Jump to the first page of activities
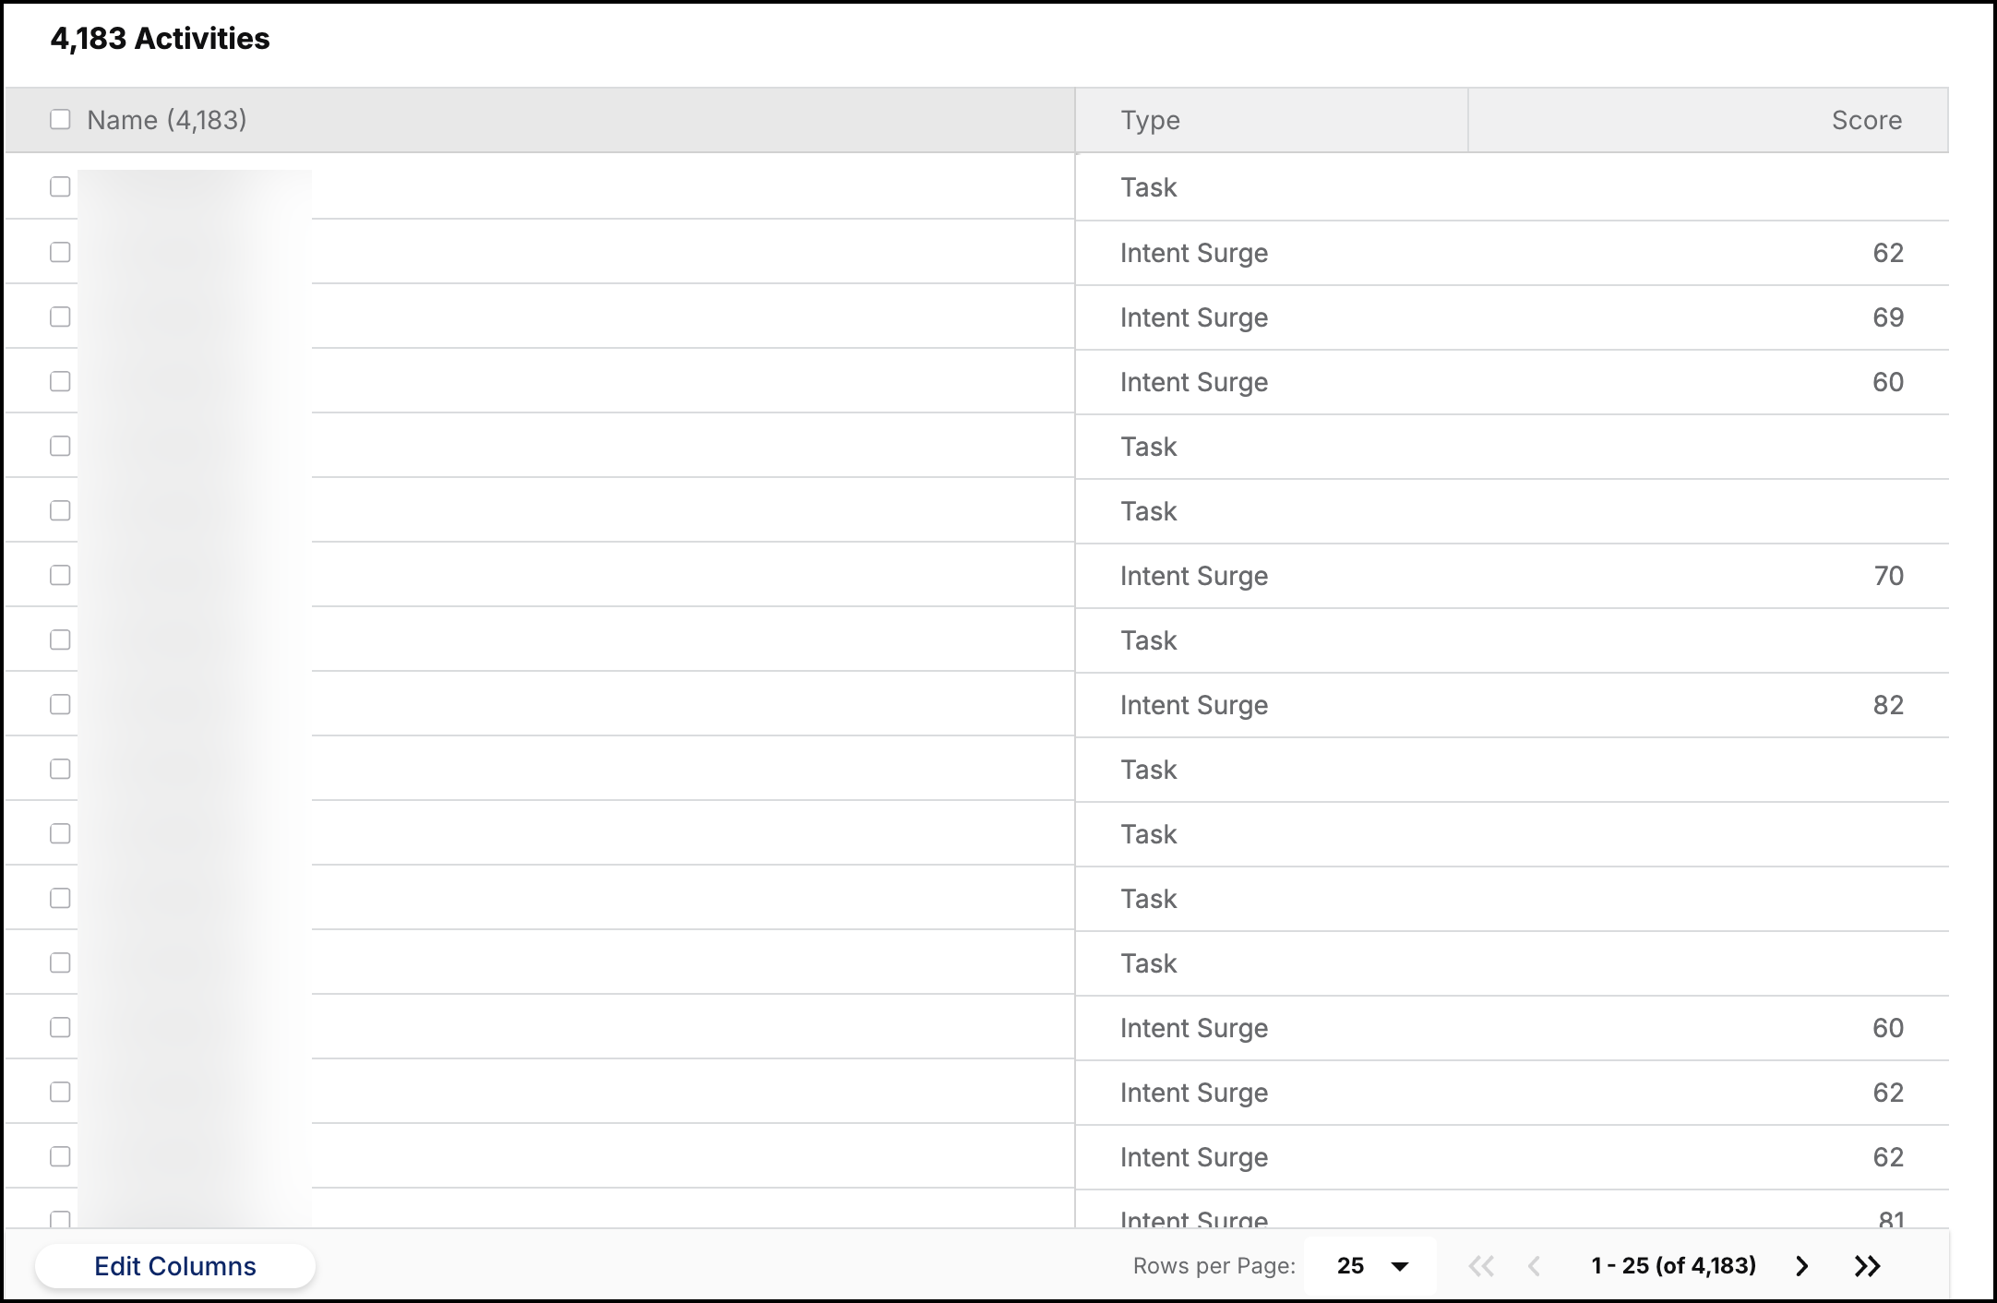 [1481, 1266]
